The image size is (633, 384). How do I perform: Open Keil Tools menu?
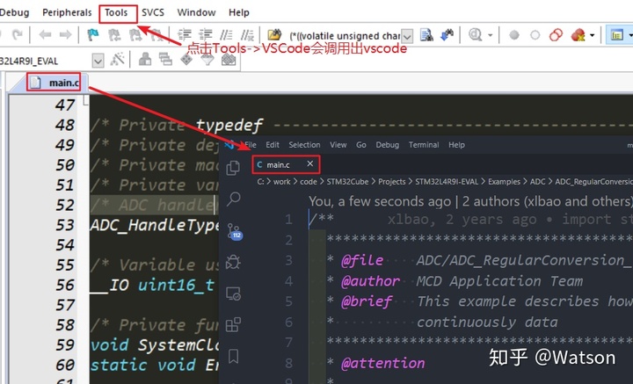tap(116, 12)
